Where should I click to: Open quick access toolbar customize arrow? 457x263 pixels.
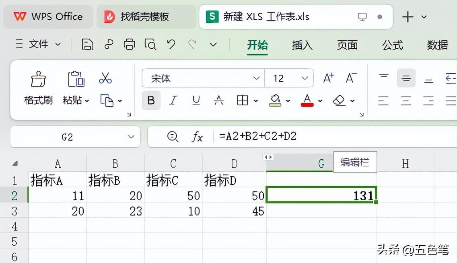pyautogui.click(x=213, y=45)
